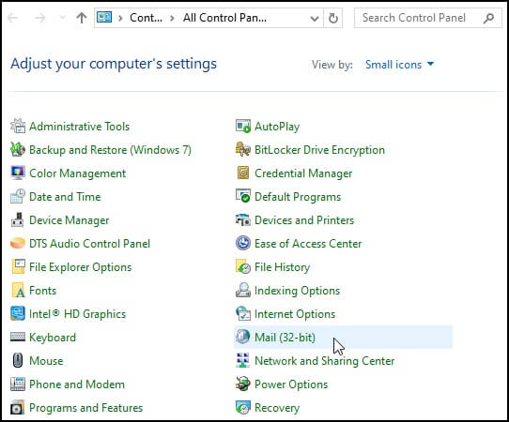Open the Indexing Options link text
The height and width of the screenshot is (422, 509).
pyautogui.click(x=298, y=291)
